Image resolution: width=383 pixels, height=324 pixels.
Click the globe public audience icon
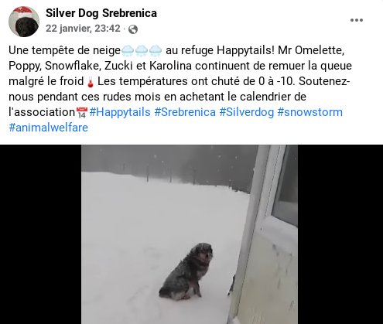tap(133, 29)
